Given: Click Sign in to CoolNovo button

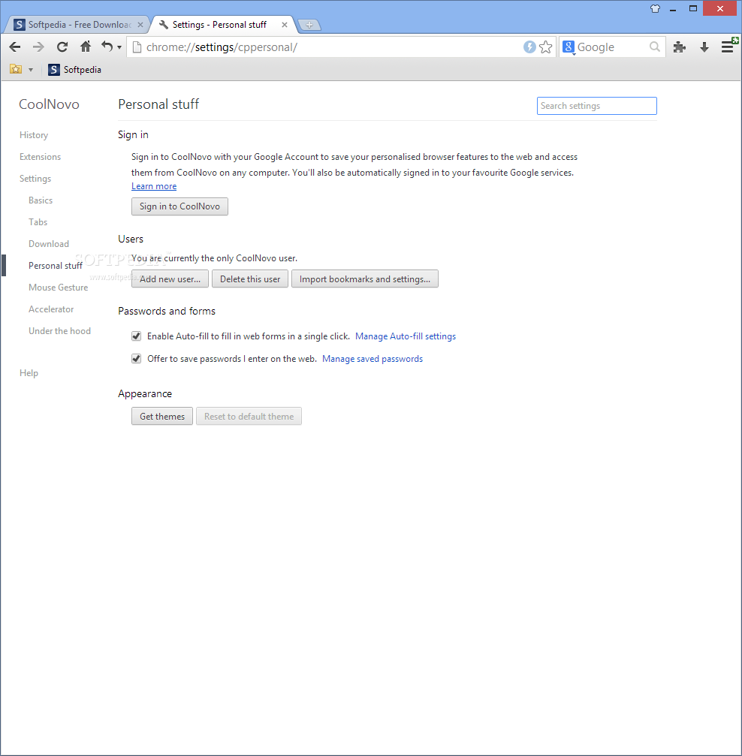Looking at the screenshot, I should pyautogui.click(x=179, y=206).
